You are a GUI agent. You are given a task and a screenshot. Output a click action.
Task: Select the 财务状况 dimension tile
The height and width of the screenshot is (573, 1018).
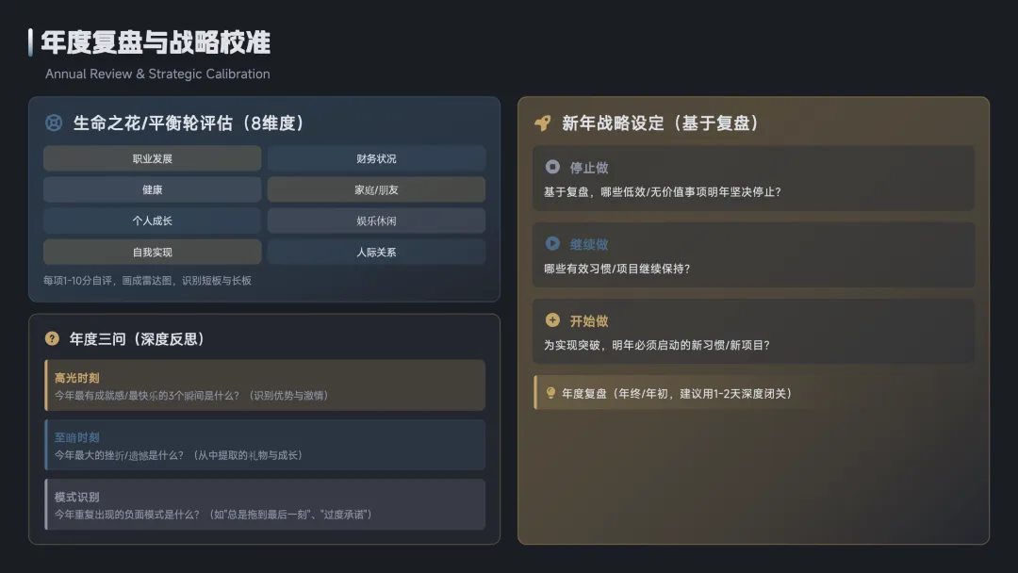pyautogui.click(x=376, y=158)
